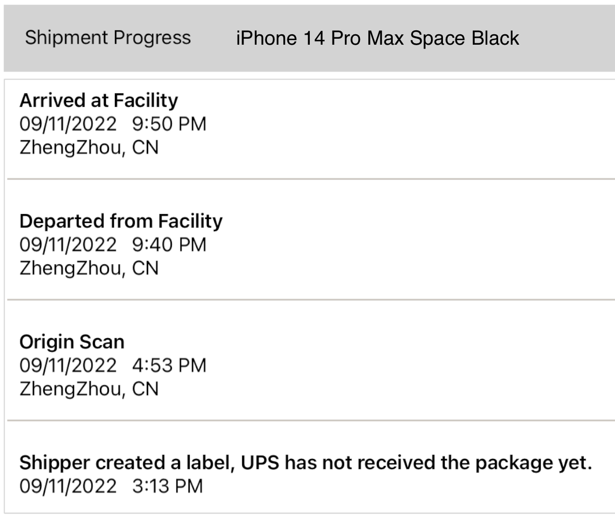Select the date beside 9:40 PM
This screenshot has height=517, width=615.
68,244
